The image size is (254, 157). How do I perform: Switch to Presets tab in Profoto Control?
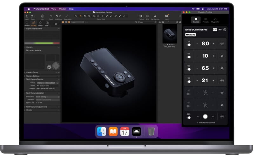pyautogui.click(x=205, y=20)
